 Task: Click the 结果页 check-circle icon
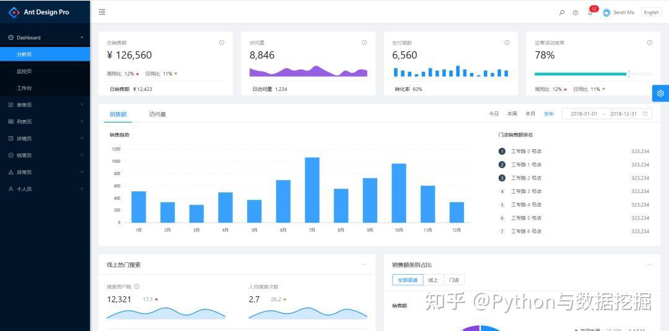click(x=11, y=155)
